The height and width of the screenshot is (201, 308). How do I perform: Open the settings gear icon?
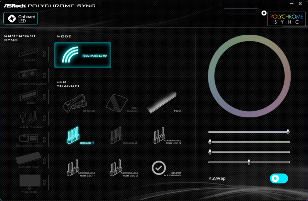click(x=264, y=13)
